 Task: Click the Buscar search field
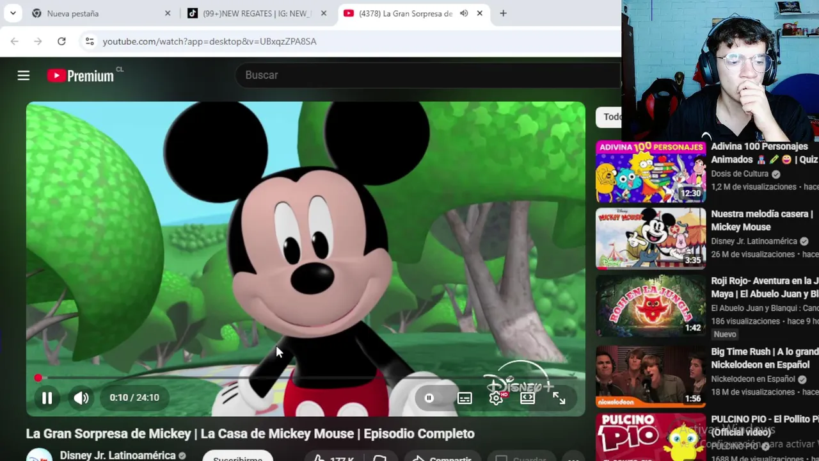(427, 75)
